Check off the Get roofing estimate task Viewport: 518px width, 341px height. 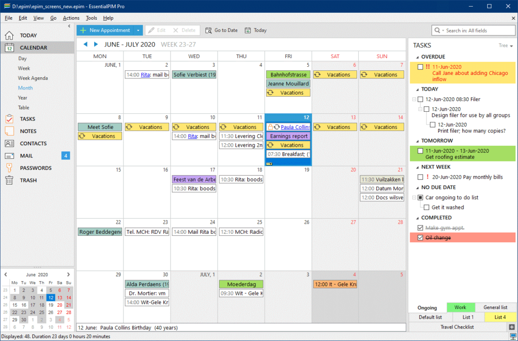pyautogui.click(x=421, y=150)
